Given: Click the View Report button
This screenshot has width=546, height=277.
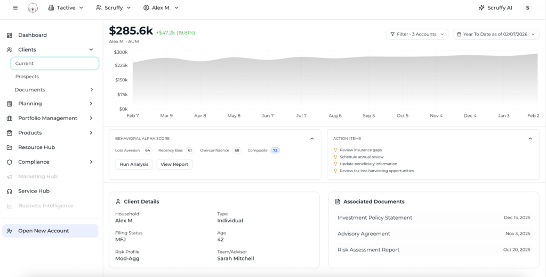Looking at the screenshot, I should 174,165.
